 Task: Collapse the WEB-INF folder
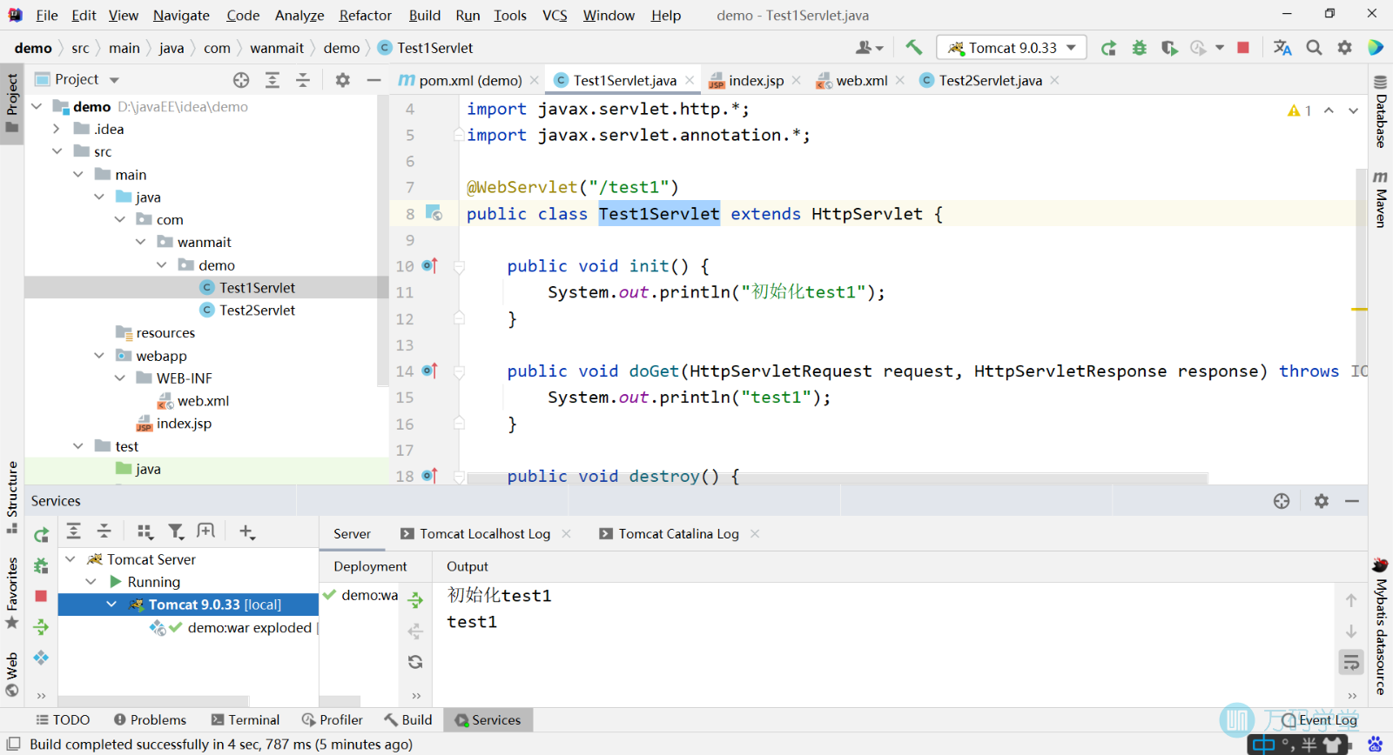120,377
